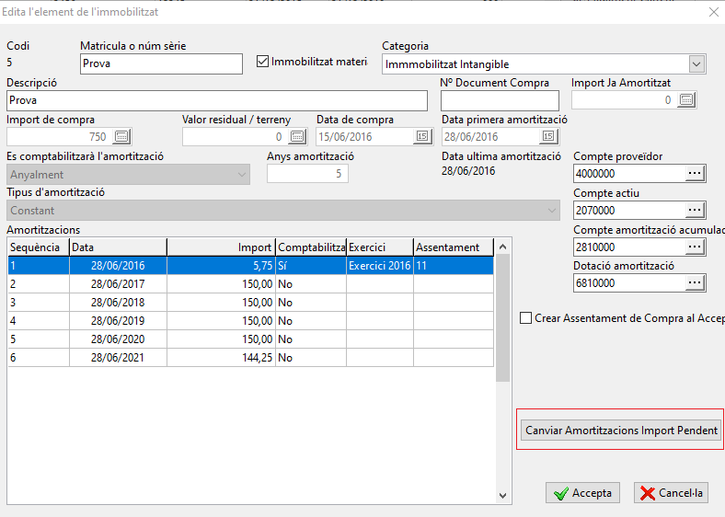Click the 144,25 import cell
The width and height of the screenshot is (725, 517).
[221, 358]
